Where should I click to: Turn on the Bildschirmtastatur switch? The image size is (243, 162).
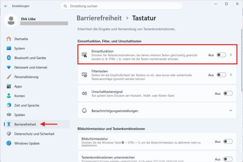228,141
